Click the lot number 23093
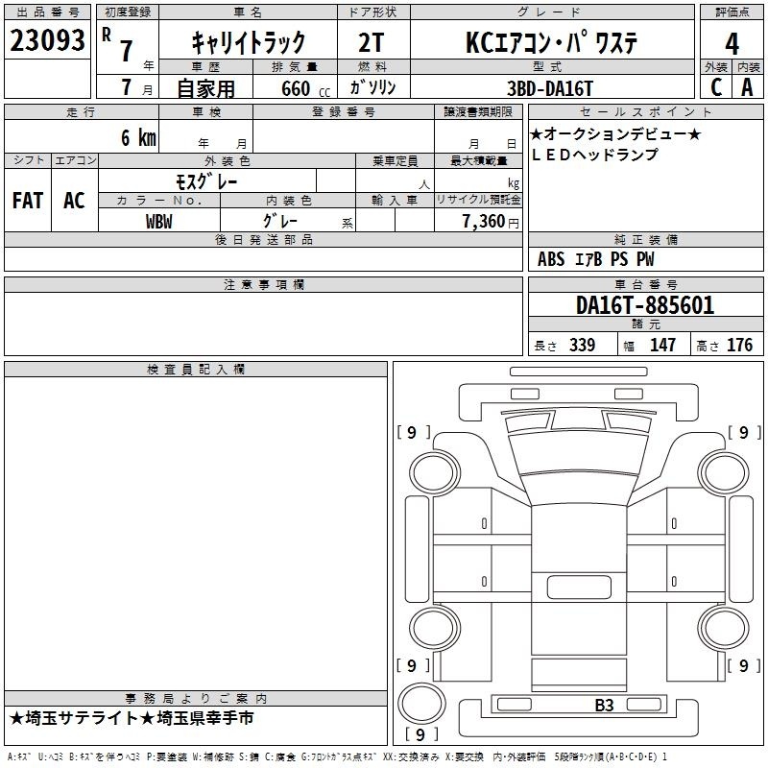Viewport: 768px width, 768px height. click(x=47, y=40)
